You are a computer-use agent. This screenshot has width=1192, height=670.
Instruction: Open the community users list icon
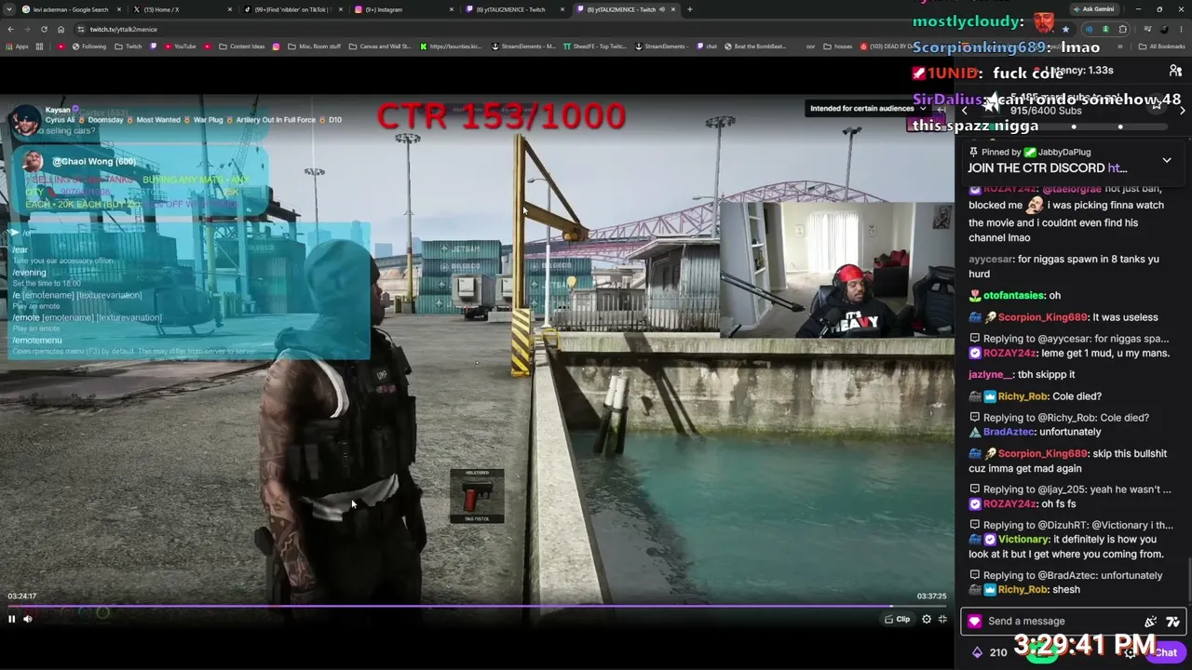click(1175, 71)
